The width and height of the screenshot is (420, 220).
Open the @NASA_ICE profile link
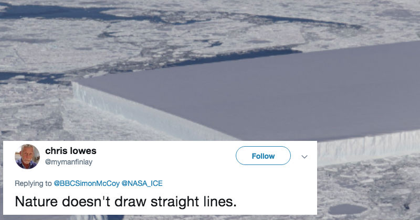point(142,183)
